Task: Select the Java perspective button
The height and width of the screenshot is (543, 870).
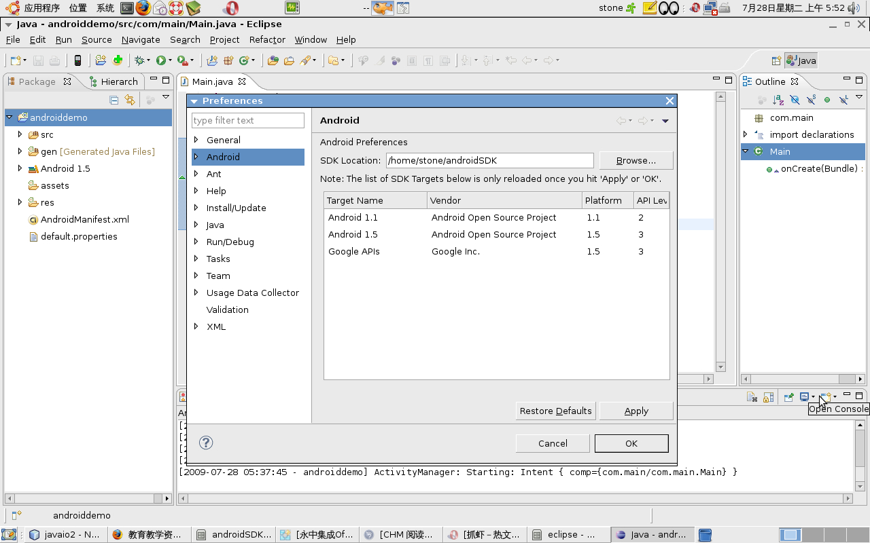Action: coord(801,60)
